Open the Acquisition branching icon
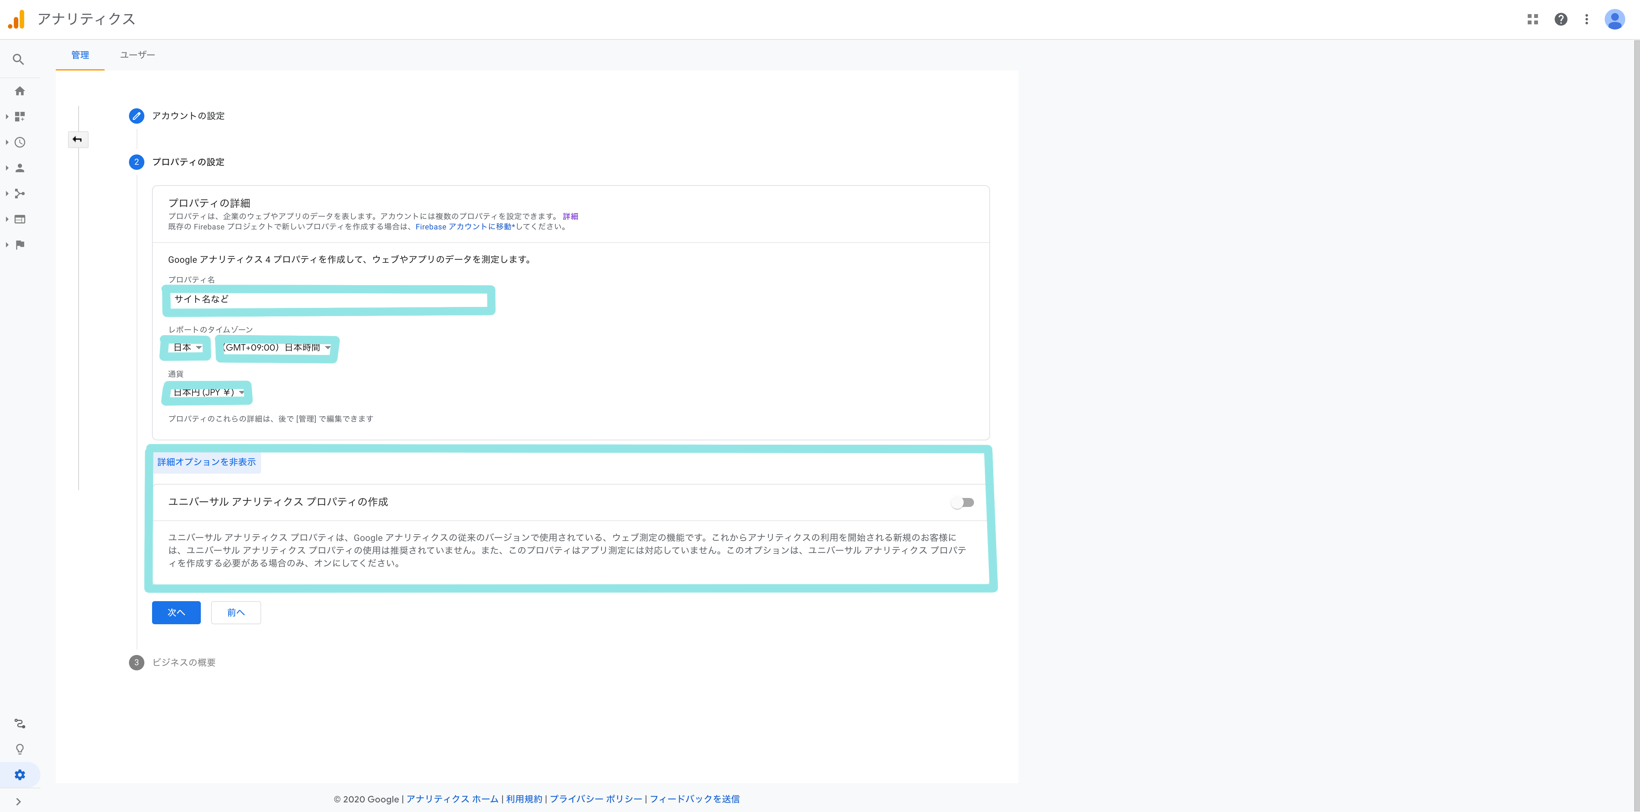 20,193
